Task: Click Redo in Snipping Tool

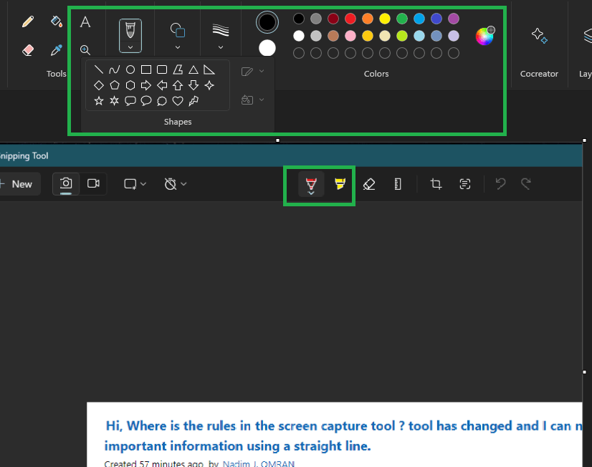Action: [x=526, y=183]
